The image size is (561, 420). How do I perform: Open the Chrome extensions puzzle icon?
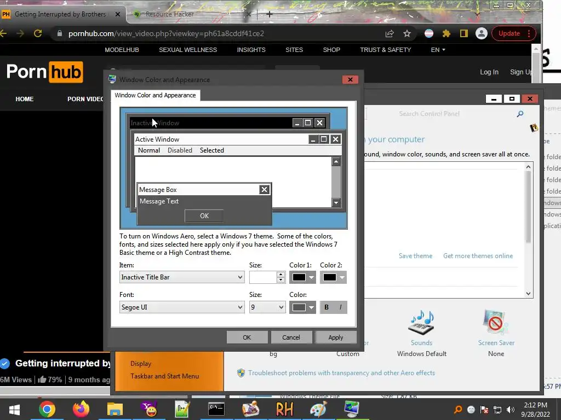446,33
